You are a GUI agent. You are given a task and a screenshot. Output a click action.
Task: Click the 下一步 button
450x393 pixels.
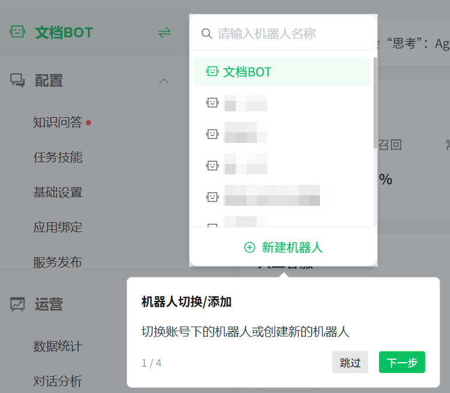402,362
